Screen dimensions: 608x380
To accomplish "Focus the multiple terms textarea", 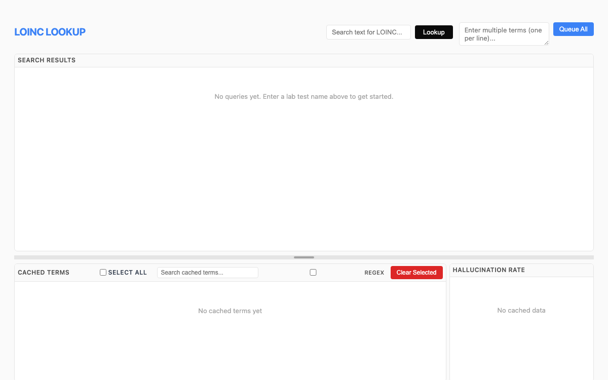I will [504, 34].
